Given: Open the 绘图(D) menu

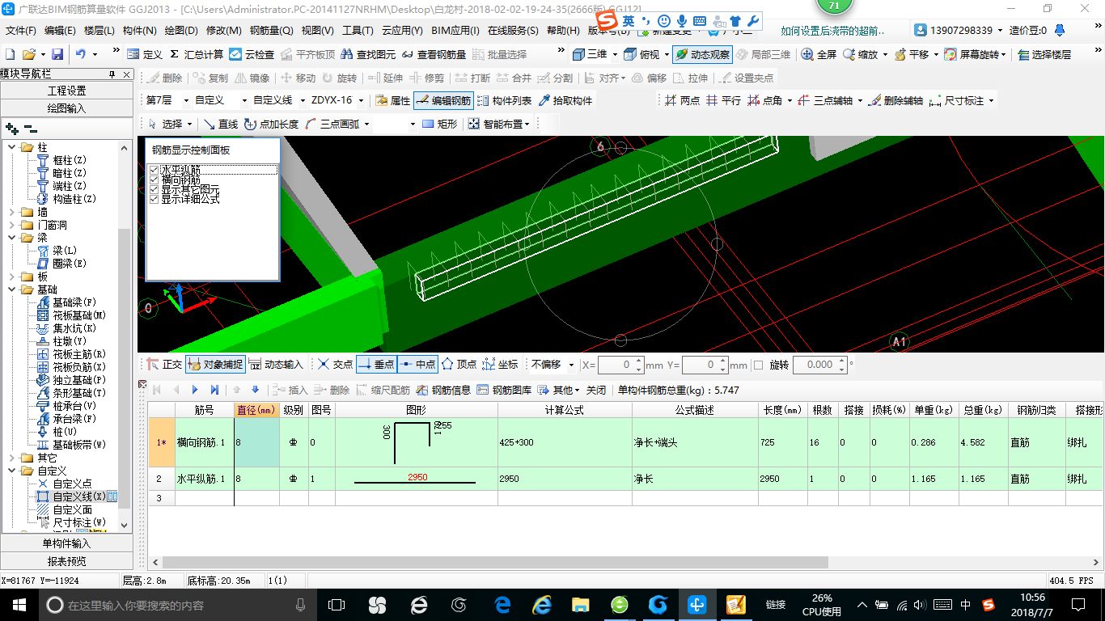Looking at the screenshot, I should pos(180,31).
